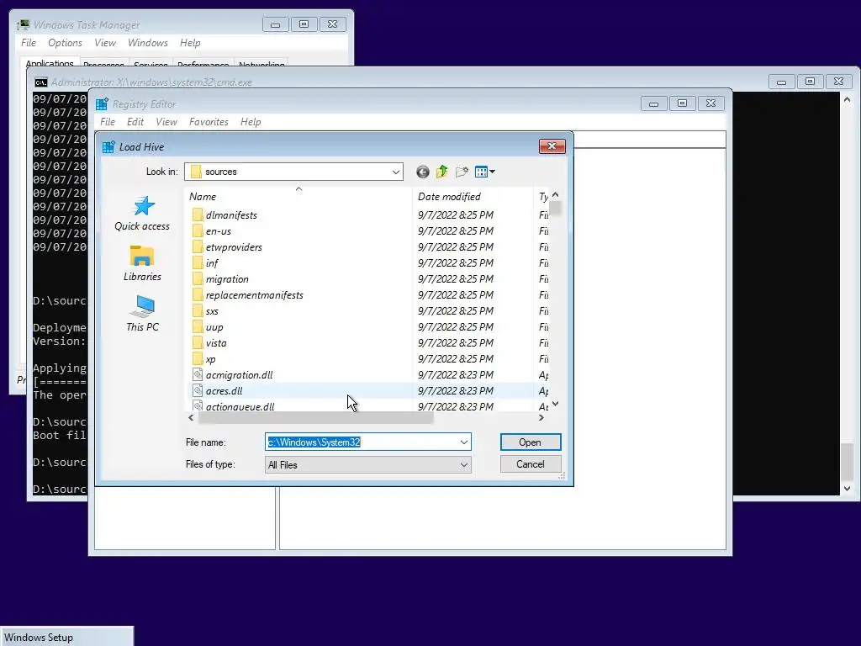The image size is (861, 646).
Task: Open the File menu in Task Manager
Action: [29, 43]
